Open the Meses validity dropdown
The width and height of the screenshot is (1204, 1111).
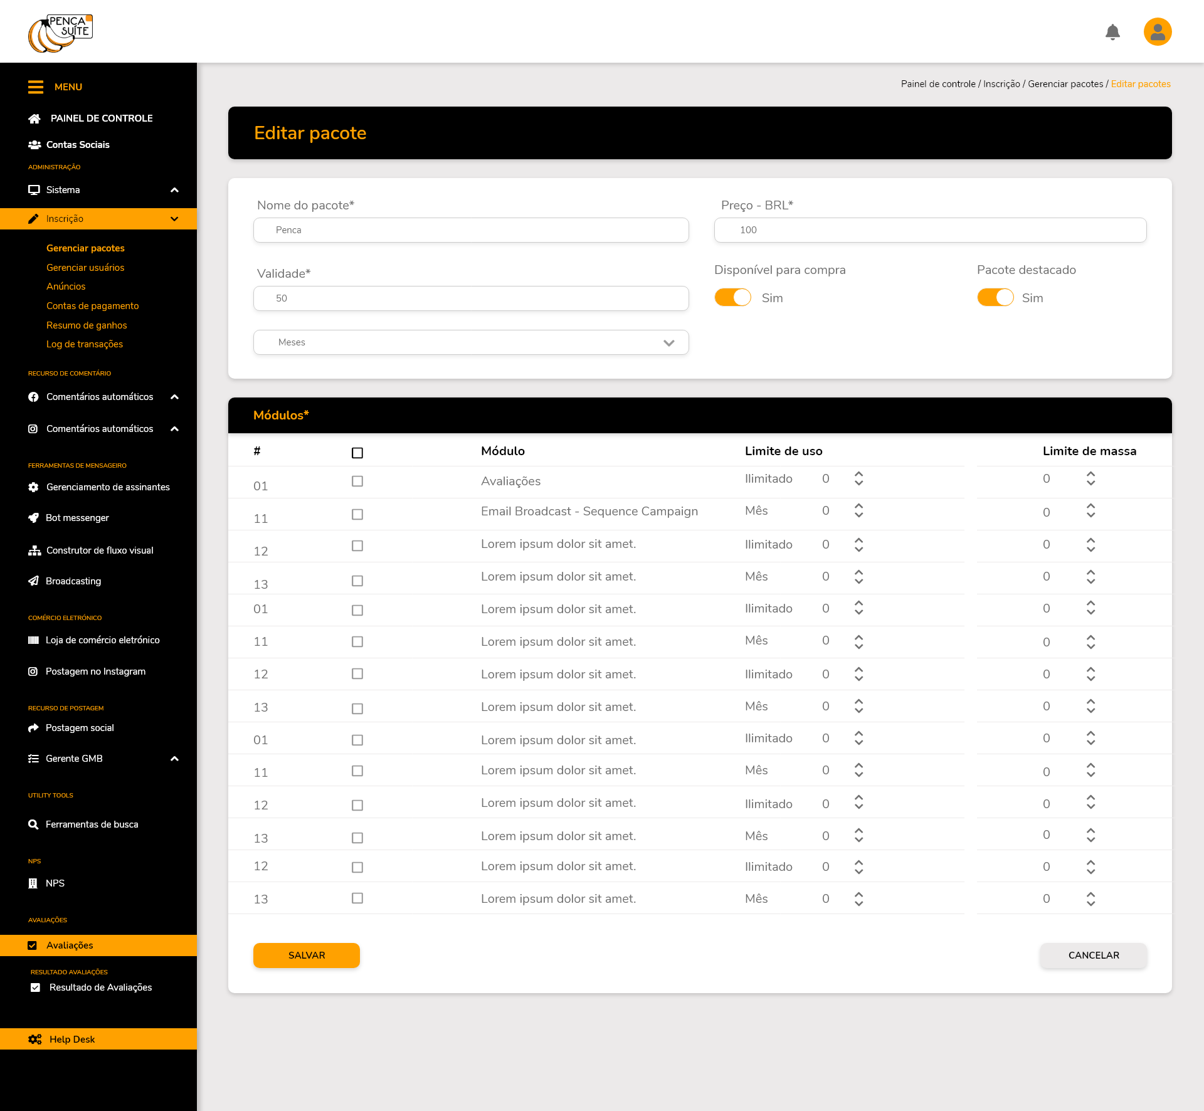coord(471,342)
